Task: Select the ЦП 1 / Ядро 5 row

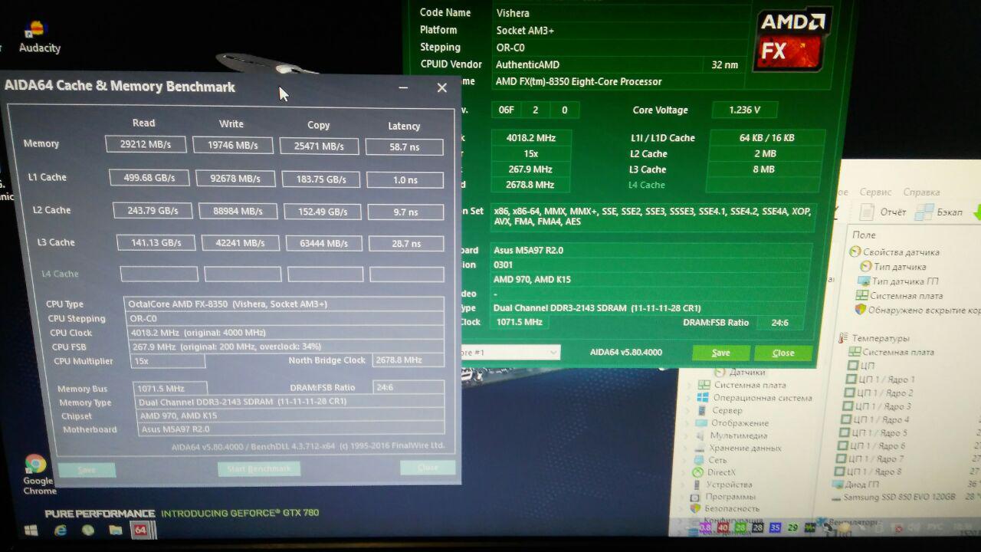Action: (x=874, y=432)
